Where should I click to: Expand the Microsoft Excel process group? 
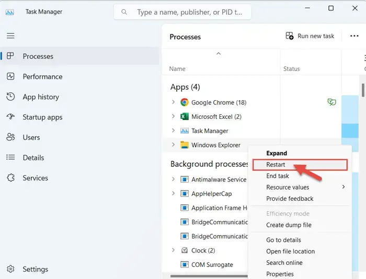pyautogui.click(x=173, y=116)
